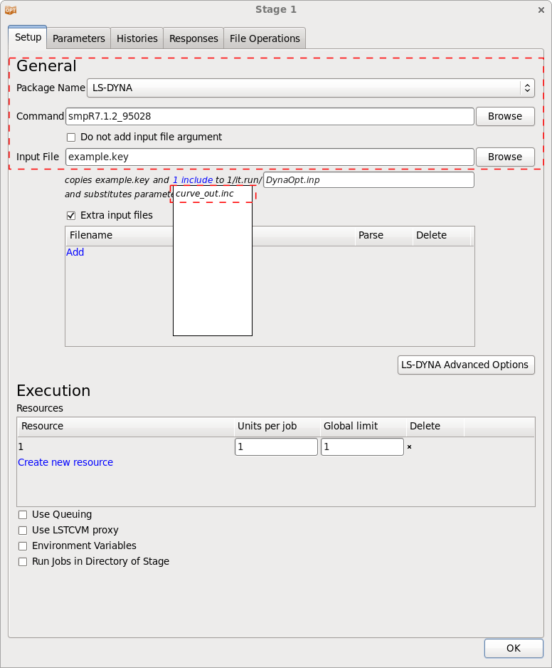Open the Package Name LS-DYNA dropdown
552x668 pixels.
pyautogui.click(x=311, y=88)
